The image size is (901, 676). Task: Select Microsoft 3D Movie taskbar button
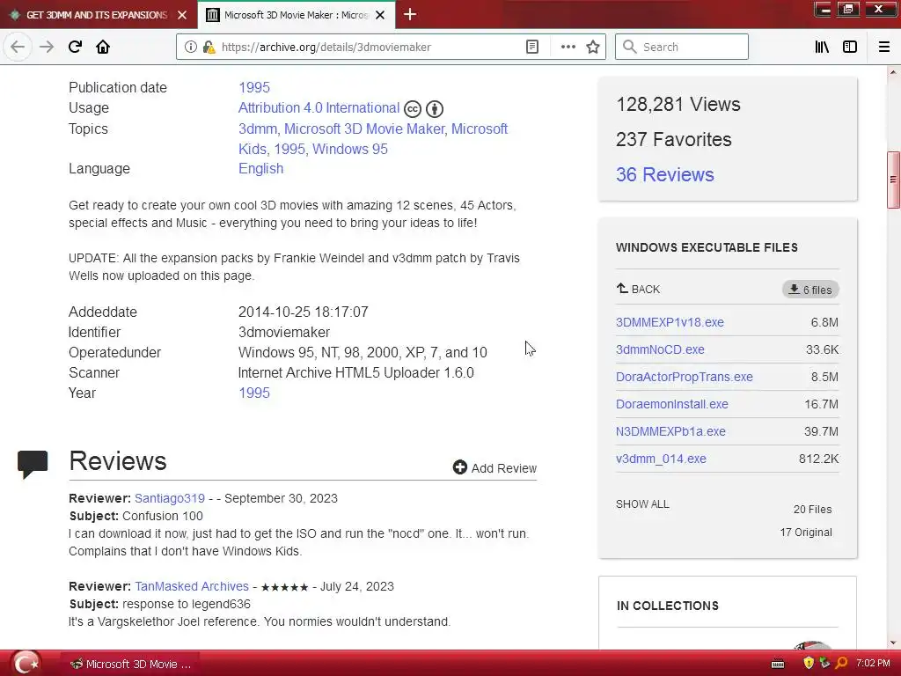point(130,664)
